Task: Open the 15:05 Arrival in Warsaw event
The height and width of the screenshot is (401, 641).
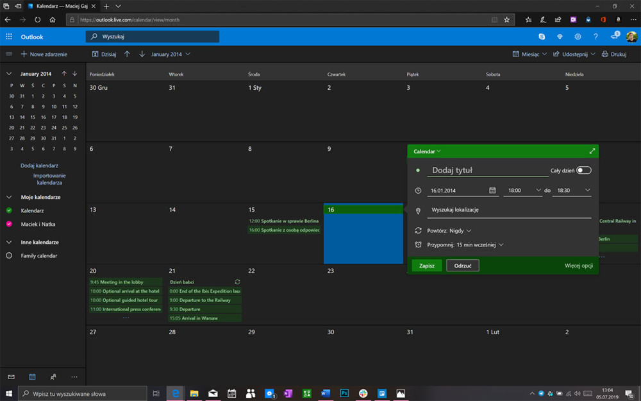Action: (x=205, y=318)
